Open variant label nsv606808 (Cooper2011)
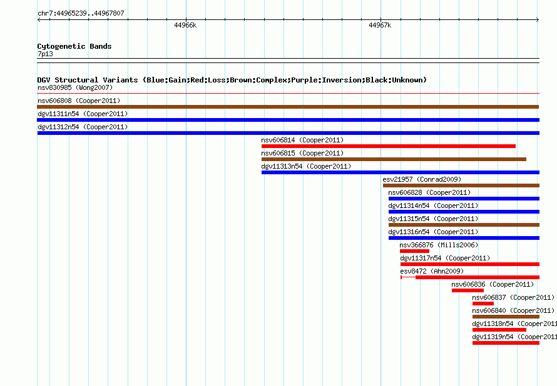 coord(79,101)
